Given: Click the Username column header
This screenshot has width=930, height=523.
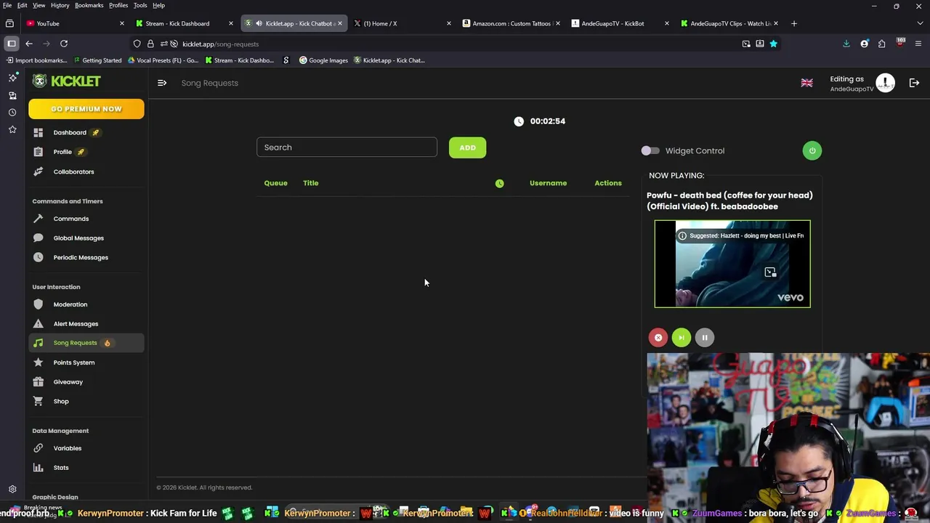Looking at the screenshot, I should [x=548, y=183].
